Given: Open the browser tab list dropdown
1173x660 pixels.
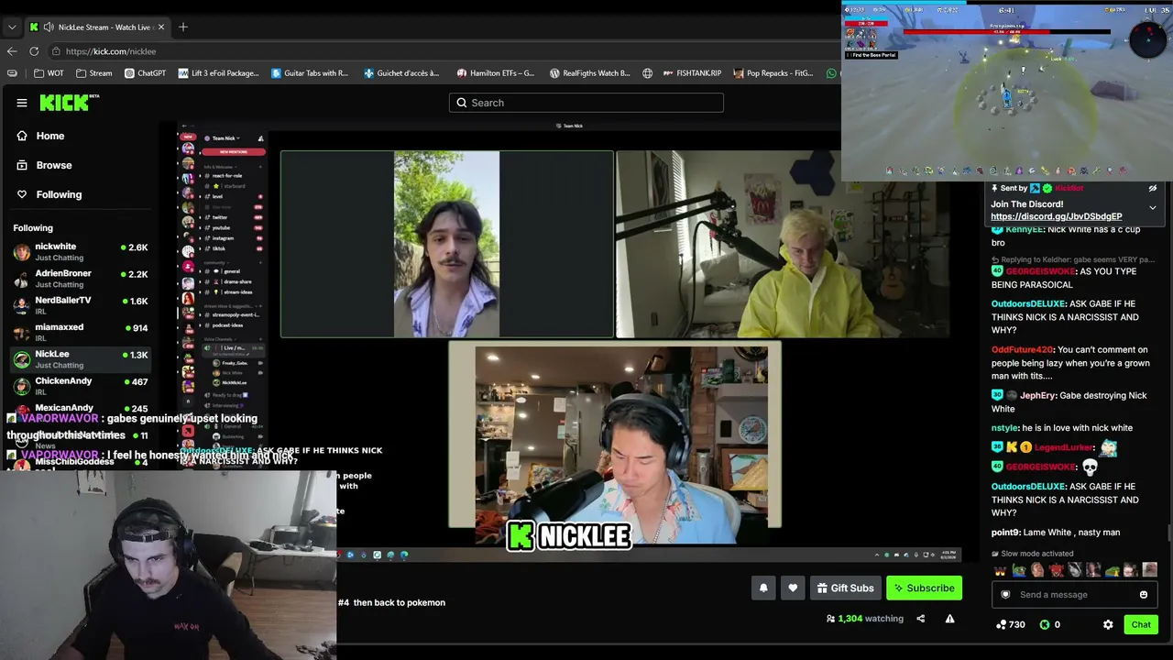Looking at the screenshot, I should [x=12, y=27].
